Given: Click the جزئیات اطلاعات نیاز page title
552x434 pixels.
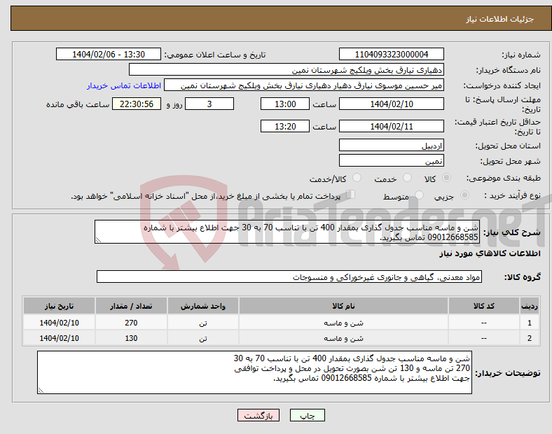Looking at the screenshot, I should click(x=500, y=19).
